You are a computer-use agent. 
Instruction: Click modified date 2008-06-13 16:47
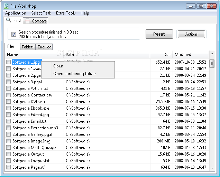(x=190, y=167)
